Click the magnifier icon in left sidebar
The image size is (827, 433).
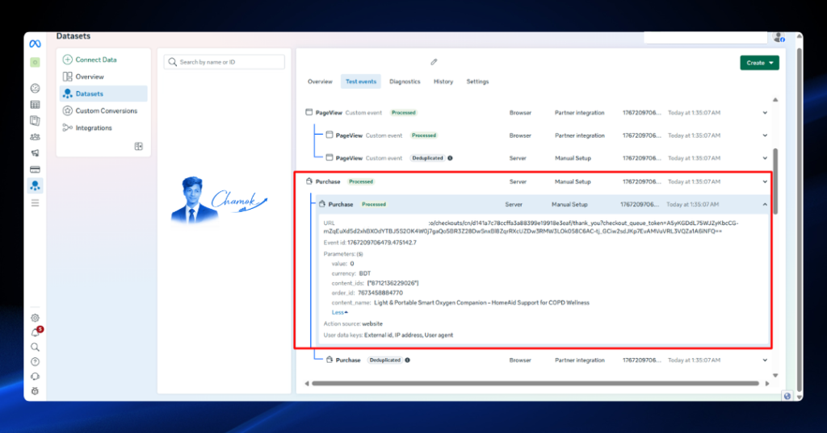(35, 348)
